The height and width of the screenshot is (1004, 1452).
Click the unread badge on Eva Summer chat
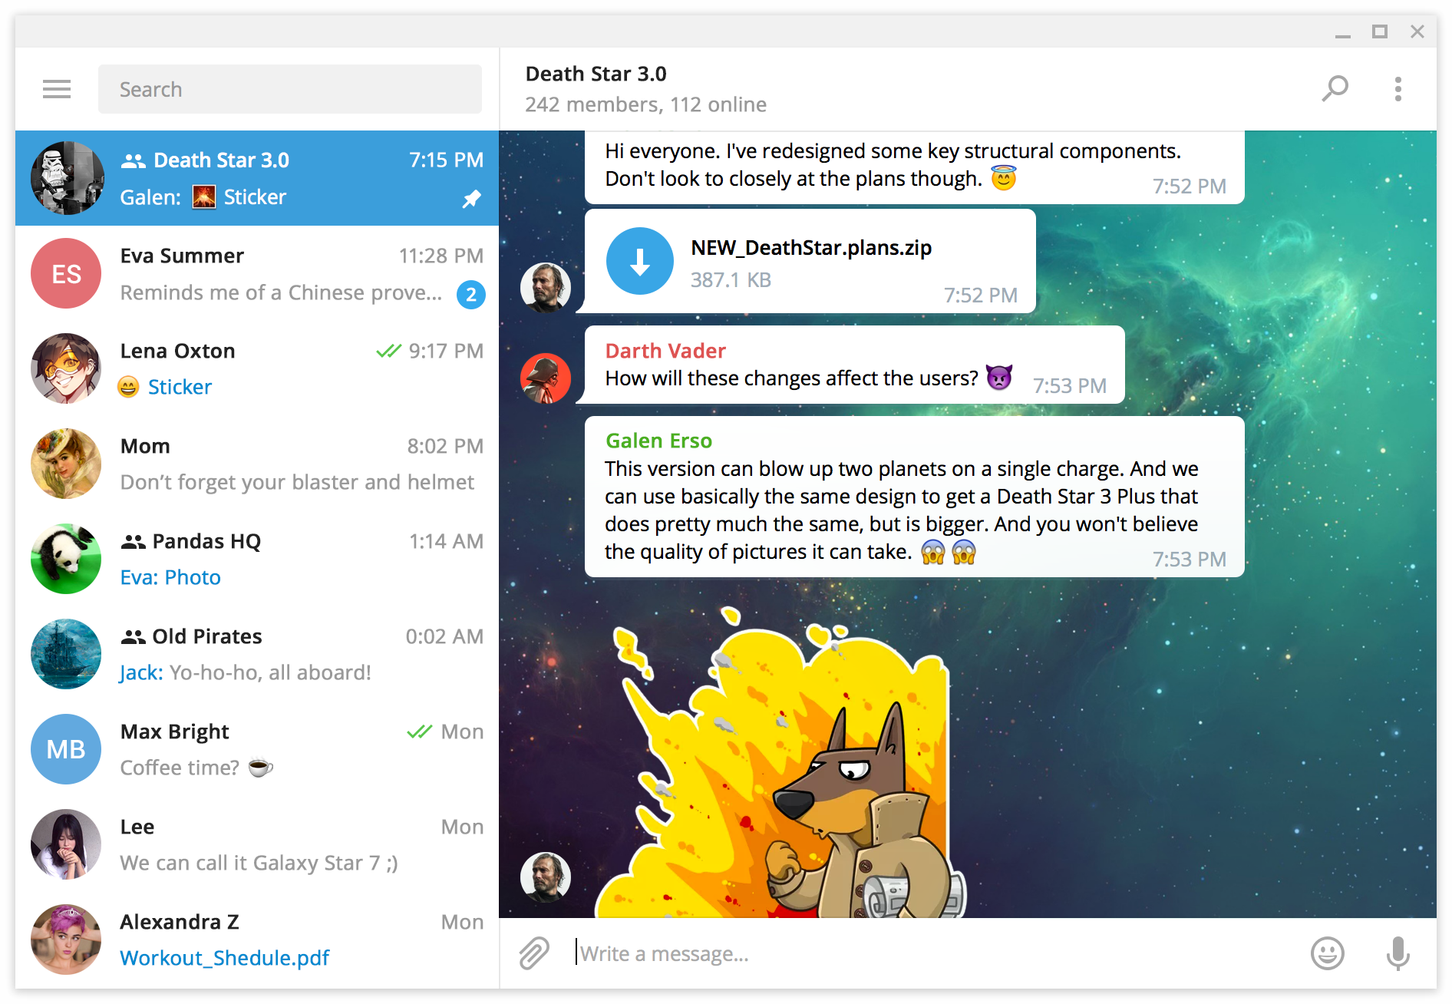pyautogui.click(x=471, y=294)
